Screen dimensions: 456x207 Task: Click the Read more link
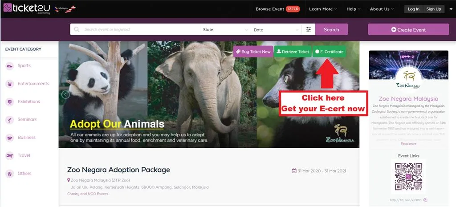coord(408,144)
